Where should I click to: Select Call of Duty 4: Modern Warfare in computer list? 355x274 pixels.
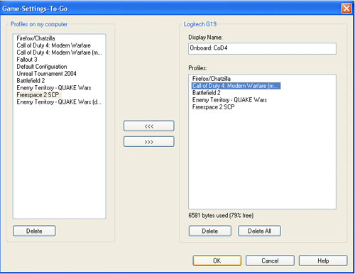pos(54,45)
